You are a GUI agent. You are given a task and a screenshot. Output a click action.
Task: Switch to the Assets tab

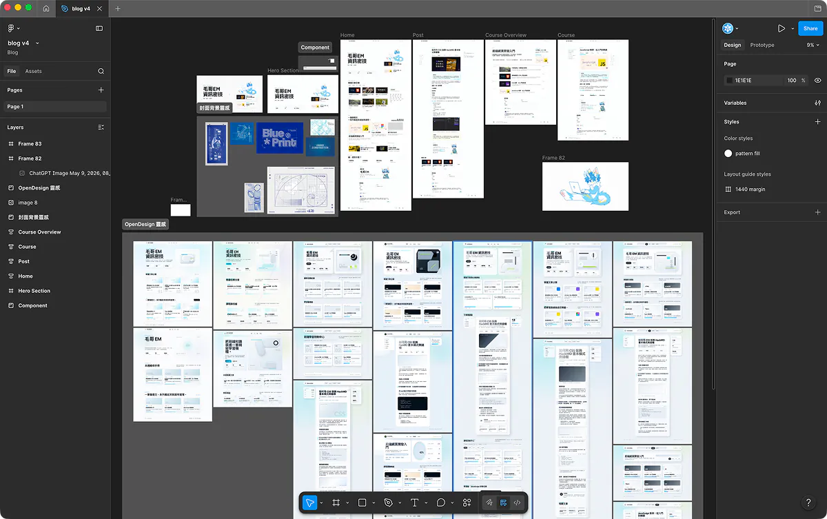coord(34,71)
